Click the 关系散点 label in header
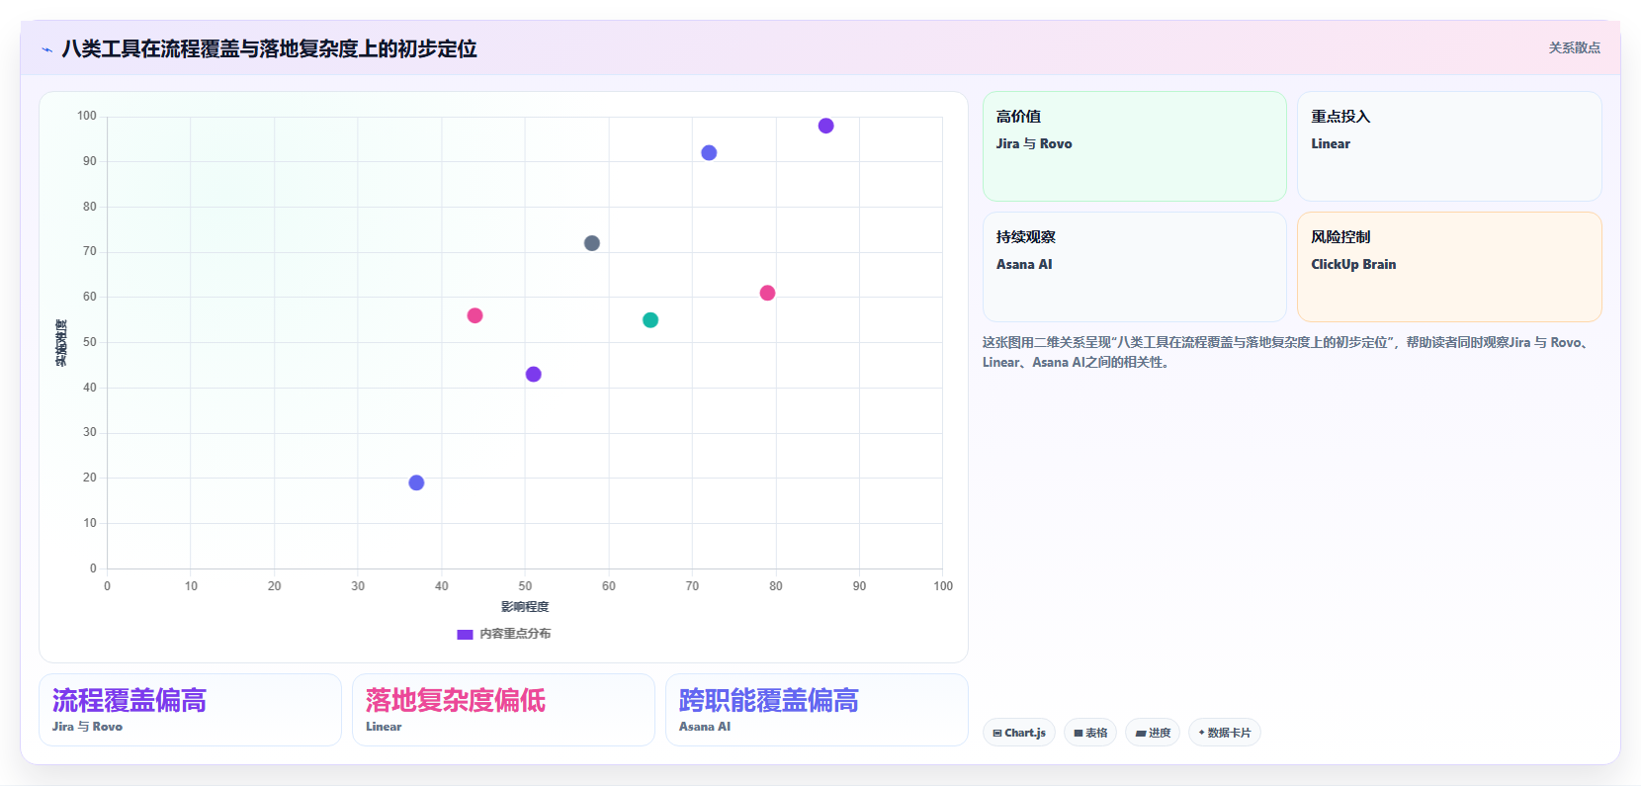Image resolution: width=1641 pixels, height=786 pixels. pos(1574,47)
